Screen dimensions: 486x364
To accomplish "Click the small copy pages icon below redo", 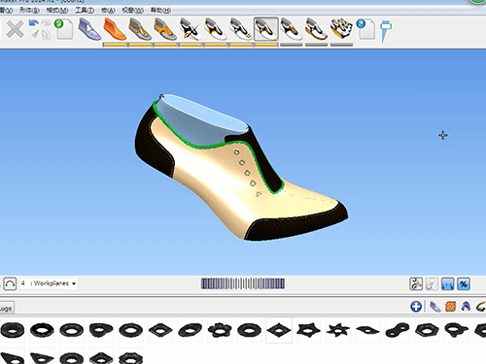I will pos(46,35).
